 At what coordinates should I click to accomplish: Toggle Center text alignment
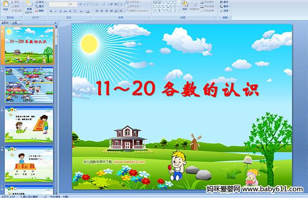point(102,11)
